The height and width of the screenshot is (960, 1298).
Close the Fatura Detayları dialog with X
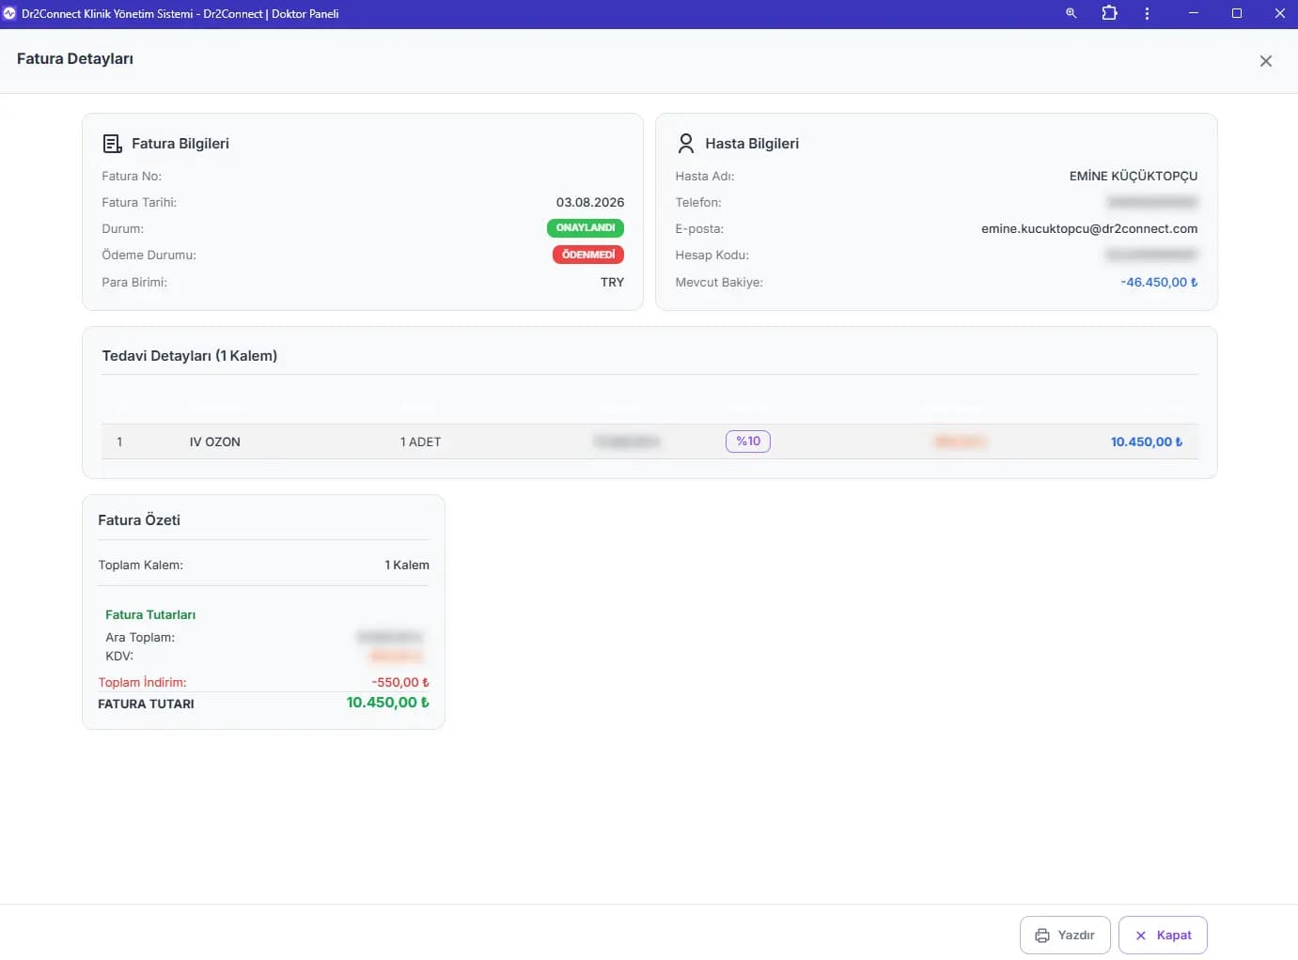tap(1265, 61)
